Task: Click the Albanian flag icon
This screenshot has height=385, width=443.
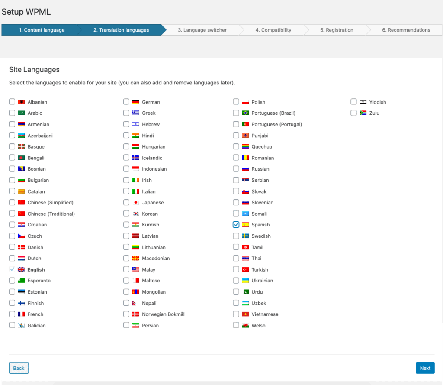Action: pyautogui.click(x=22, y=102)
